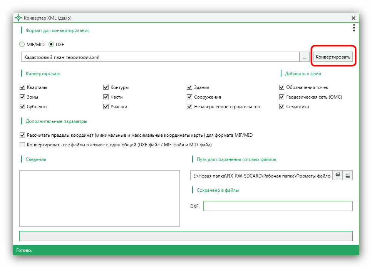Screen dimensions: 372x268
Task: Click the conversion progress bar
Action: pyautogui.click(x=186, y=236)
